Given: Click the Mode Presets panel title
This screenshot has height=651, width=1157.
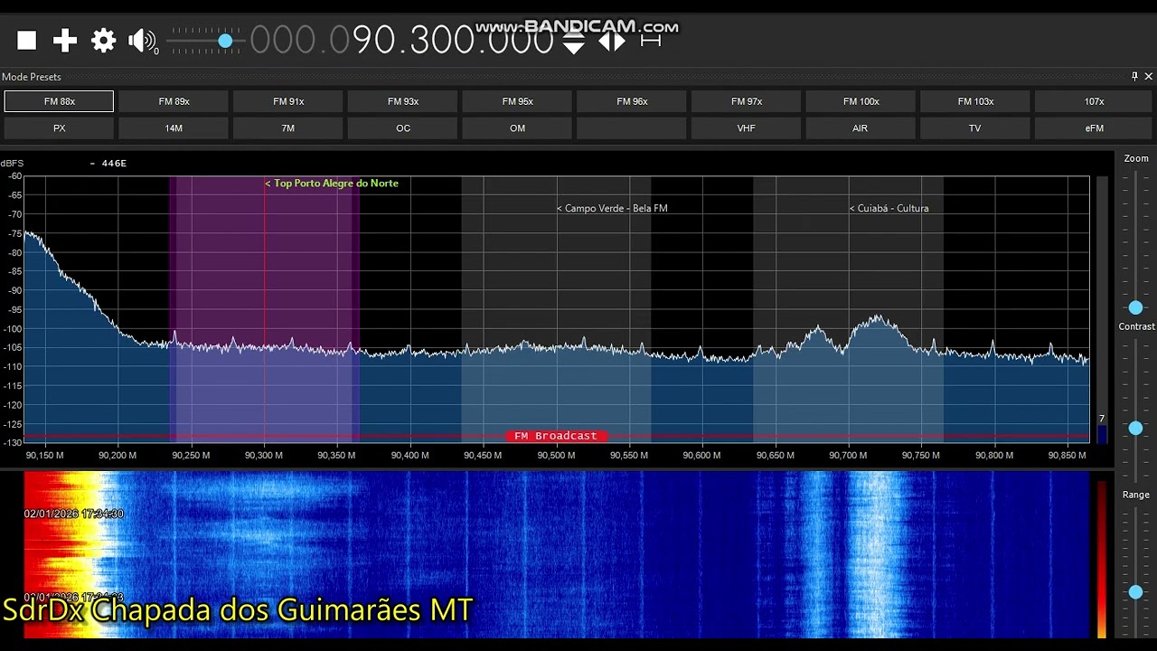Looking at the screenshot, I should [32, 77].
